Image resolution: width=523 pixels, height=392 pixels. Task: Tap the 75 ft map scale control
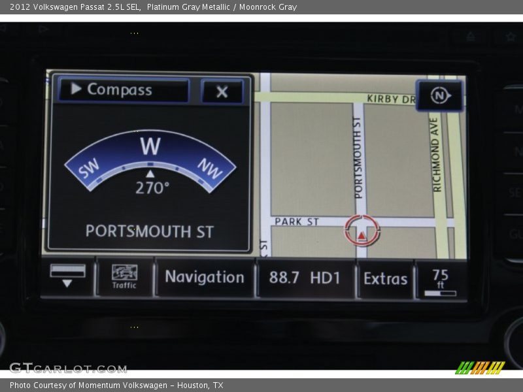(x=440, y=282)
